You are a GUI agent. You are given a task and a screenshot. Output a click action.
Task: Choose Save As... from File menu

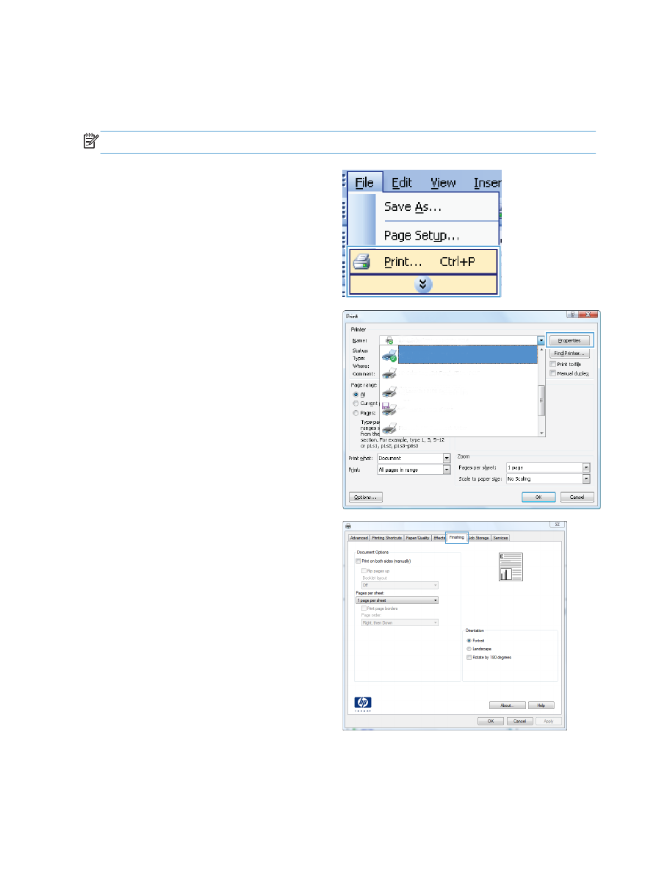pos(413,207)
